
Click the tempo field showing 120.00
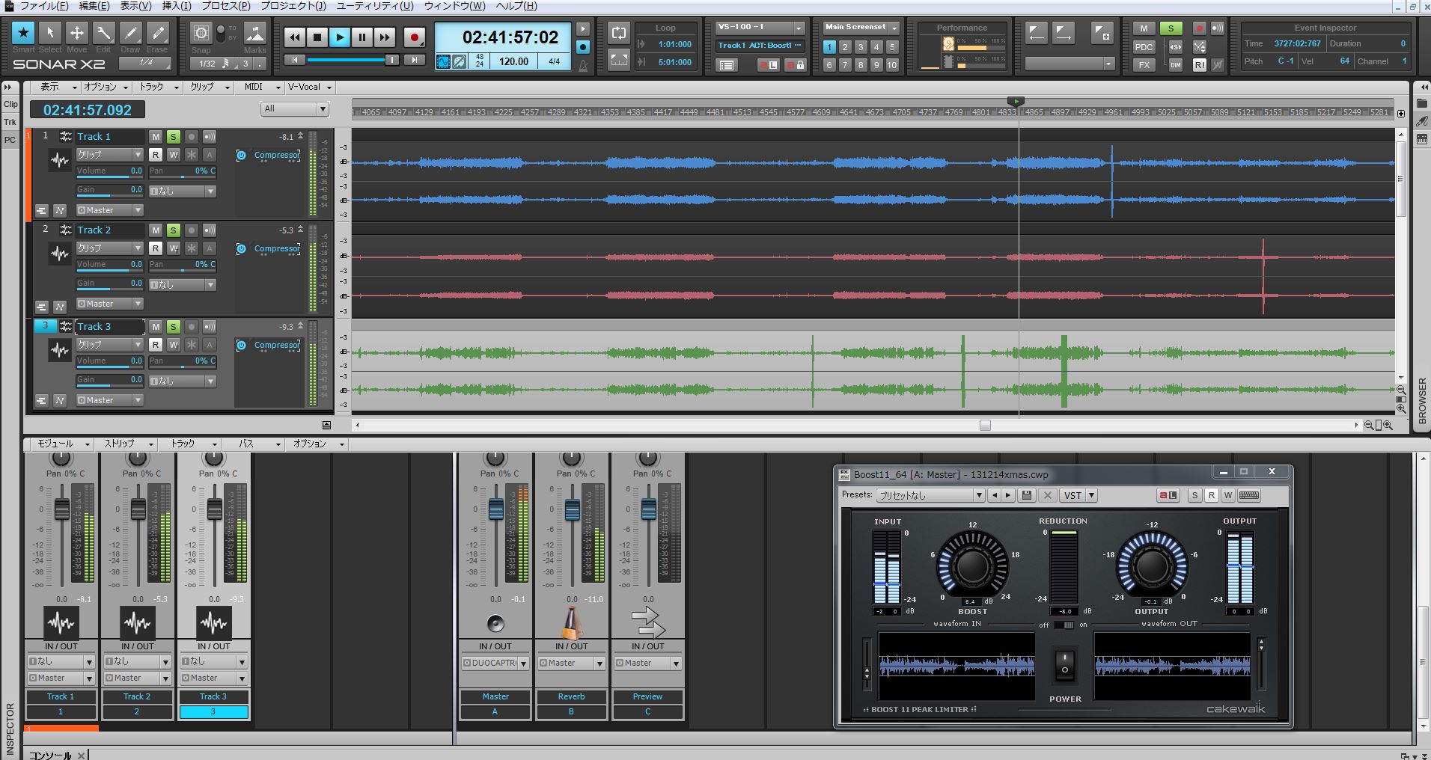coord(513,62)
